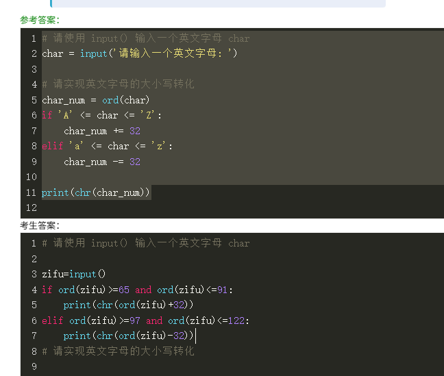Click print(chr(char_num)) in reference answer

pyautogui.click(x=95, y=192)
